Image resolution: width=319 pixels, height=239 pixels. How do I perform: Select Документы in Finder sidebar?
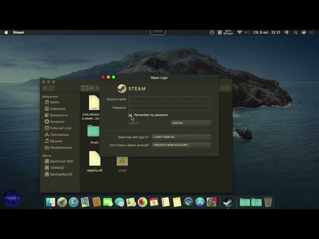point(59,115)
